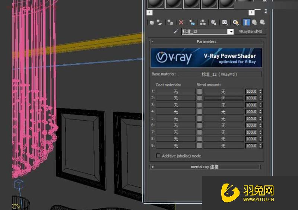Viewport: 298px width, 210px height.
Task: Select the yellow ceiling beam in viewport
Action: 99,44
